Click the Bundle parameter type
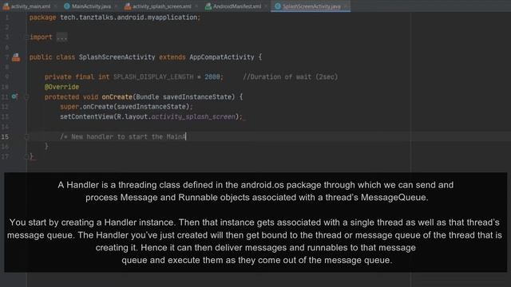The image size is (511, 287). point(147,97)
